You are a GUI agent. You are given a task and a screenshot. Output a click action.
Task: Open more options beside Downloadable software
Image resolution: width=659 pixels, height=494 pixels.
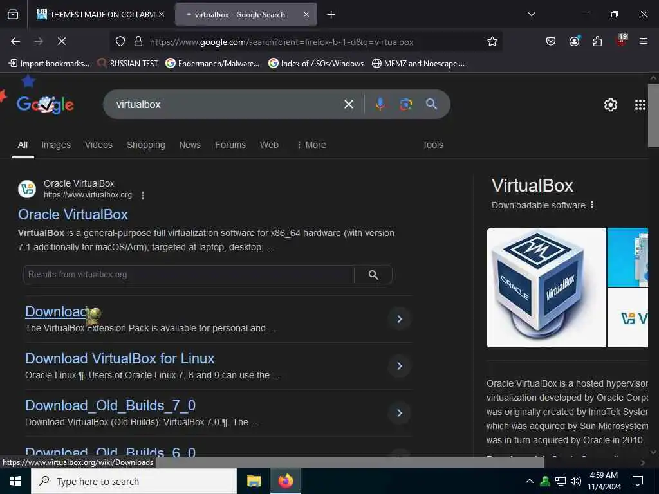592,205
